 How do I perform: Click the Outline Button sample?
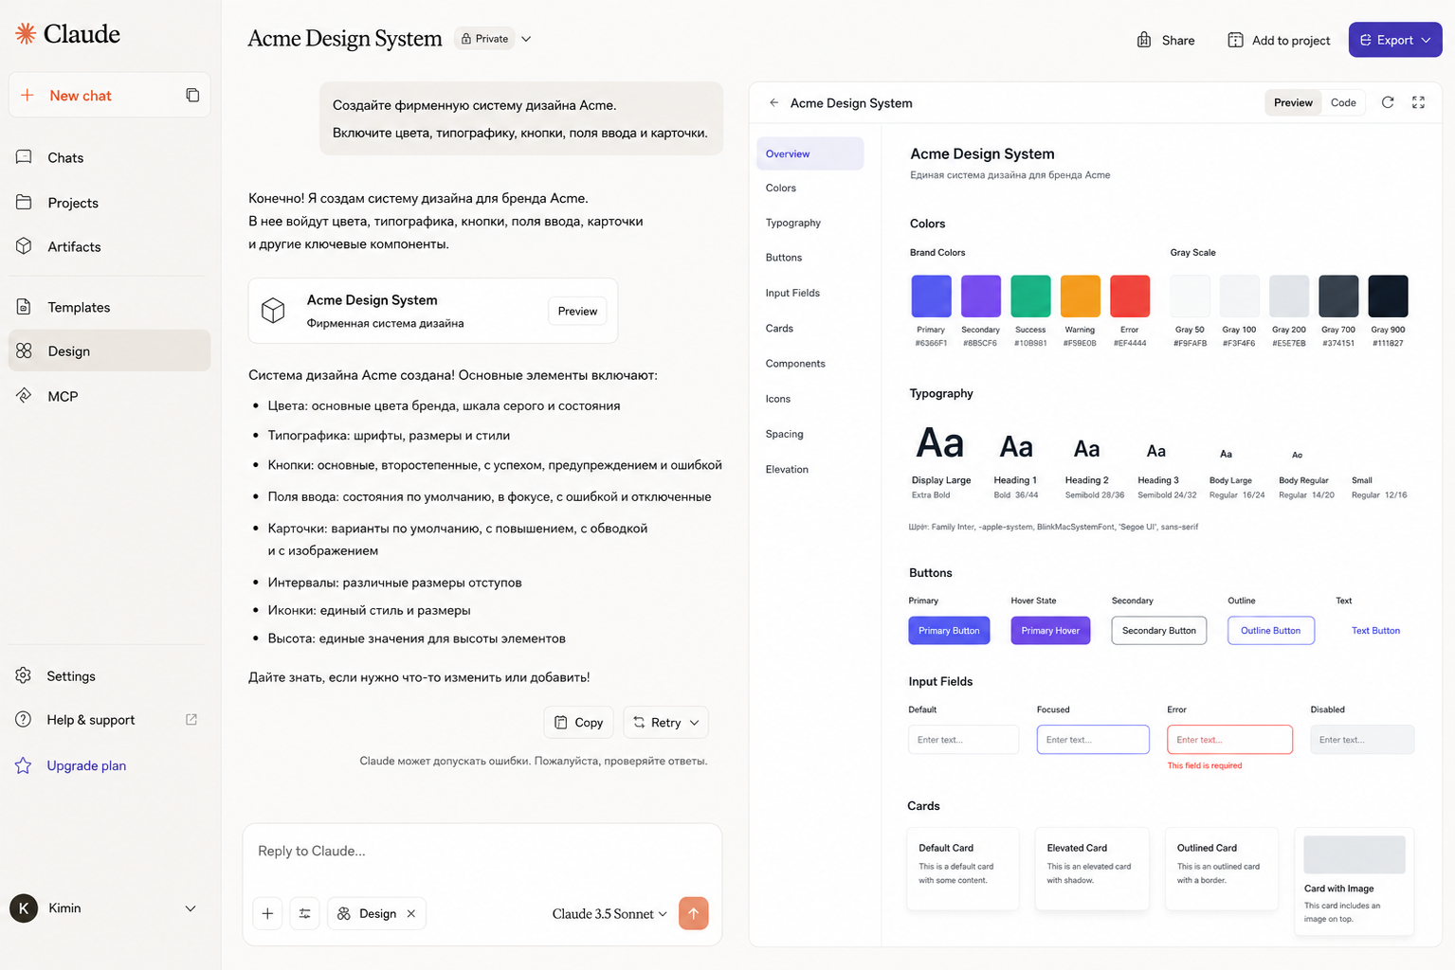[x=1271, y=631]
